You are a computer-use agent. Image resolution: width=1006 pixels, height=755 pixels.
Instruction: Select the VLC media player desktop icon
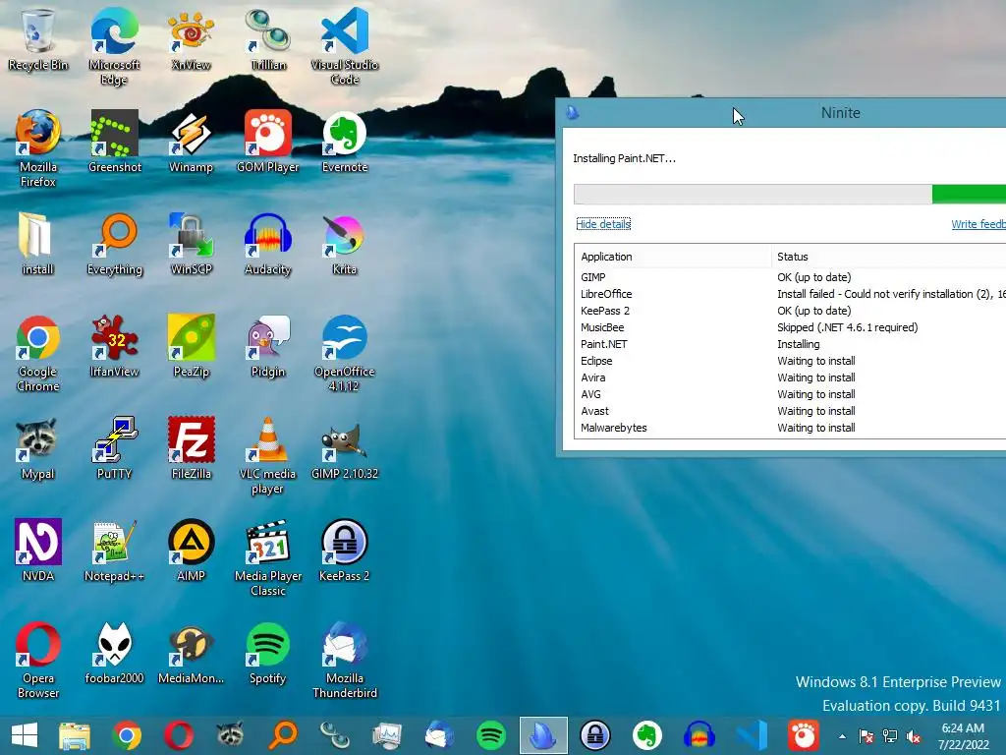click(x=267, y=455)
